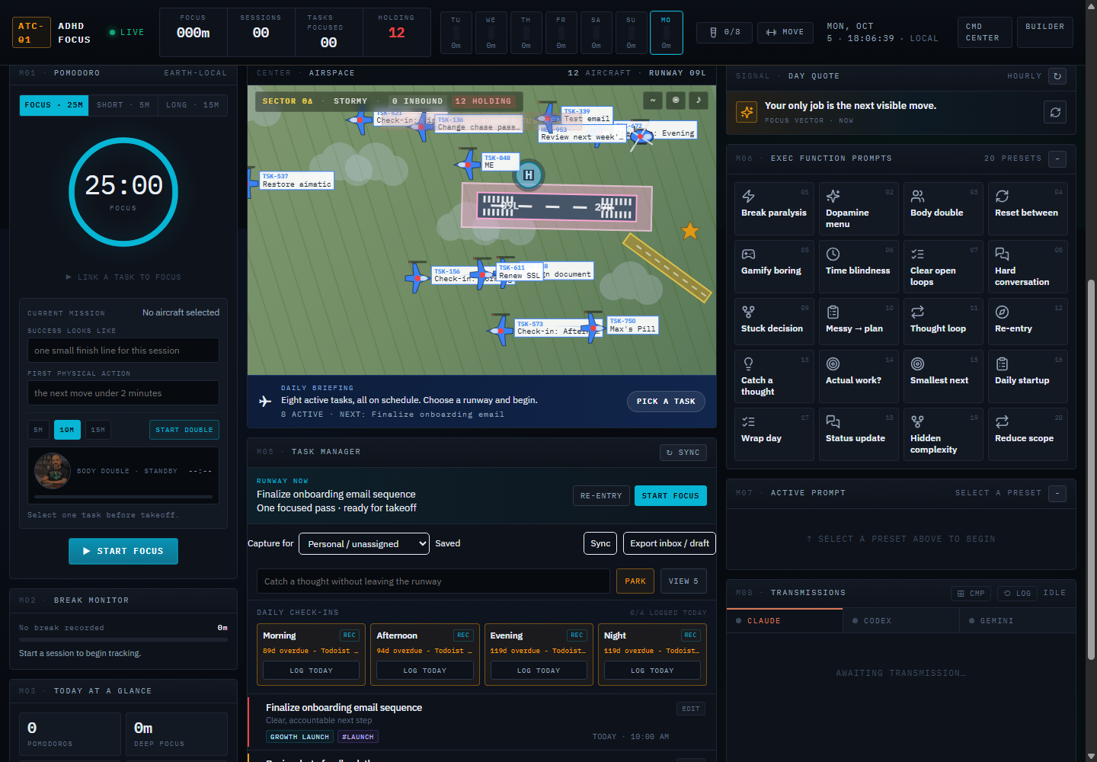Click the Catch a thought input field
1097x762 pixels.
point(433,581)
